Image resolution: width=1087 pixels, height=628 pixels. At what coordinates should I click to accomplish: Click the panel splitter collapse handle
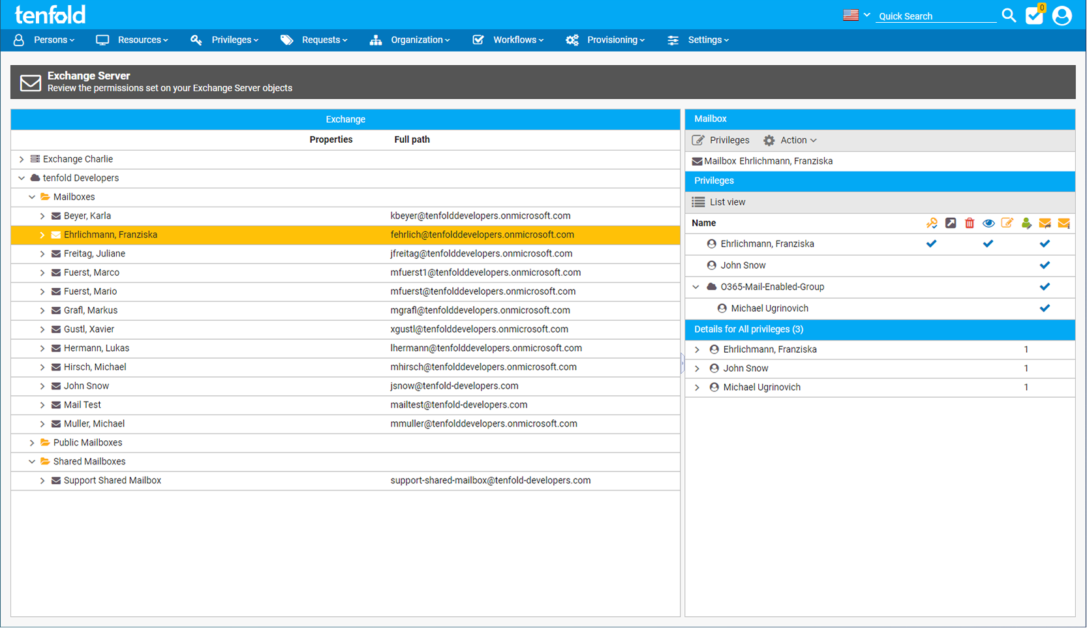(682, 363)
